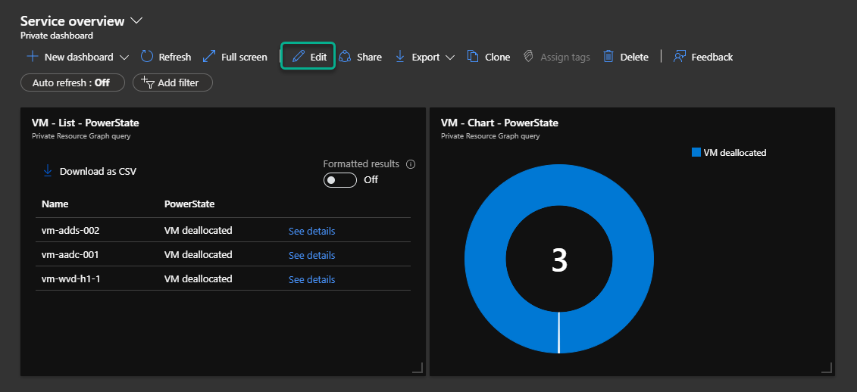Screen dimensions: 857x392
Task: Click the Download as CSV arrow icon
Action: (x=48, y=171)
